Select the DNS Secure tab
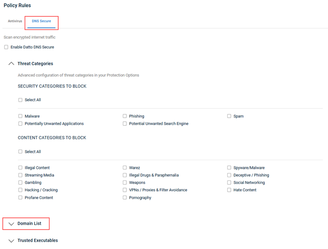The width and height of the screenshot is (328, 249). pyautogui.click(x=41, y=21)
